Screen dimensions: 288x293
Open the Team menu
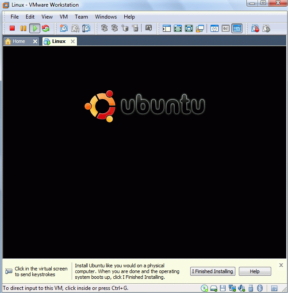pyautogui.click(x=81, y=17)
